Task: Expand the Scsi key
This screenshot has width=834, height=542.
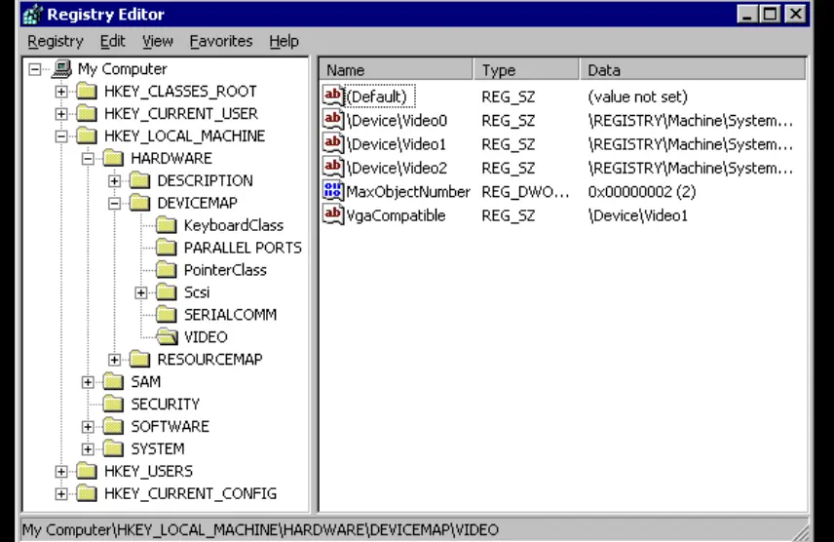Action: tap(141, 292)
